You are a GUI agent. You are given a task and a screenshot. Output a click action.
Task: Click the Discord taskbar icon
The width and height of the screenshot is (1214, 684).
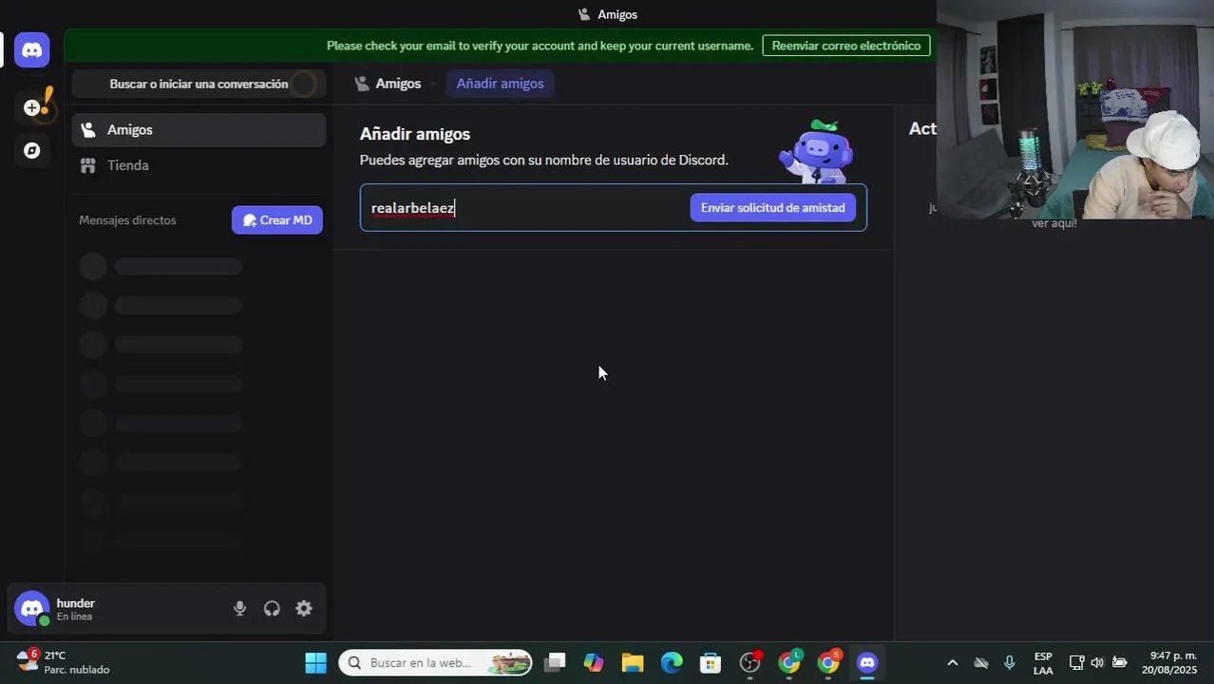[867, 663]
